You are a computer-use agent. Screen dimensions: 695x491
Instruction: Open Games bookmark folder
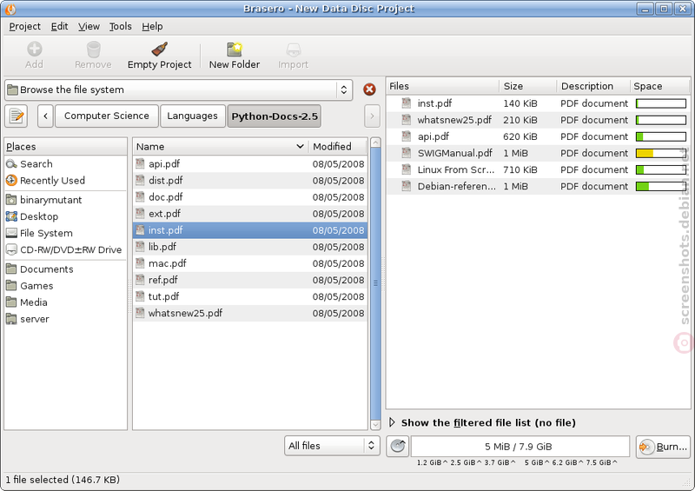(x=66, y=286)
